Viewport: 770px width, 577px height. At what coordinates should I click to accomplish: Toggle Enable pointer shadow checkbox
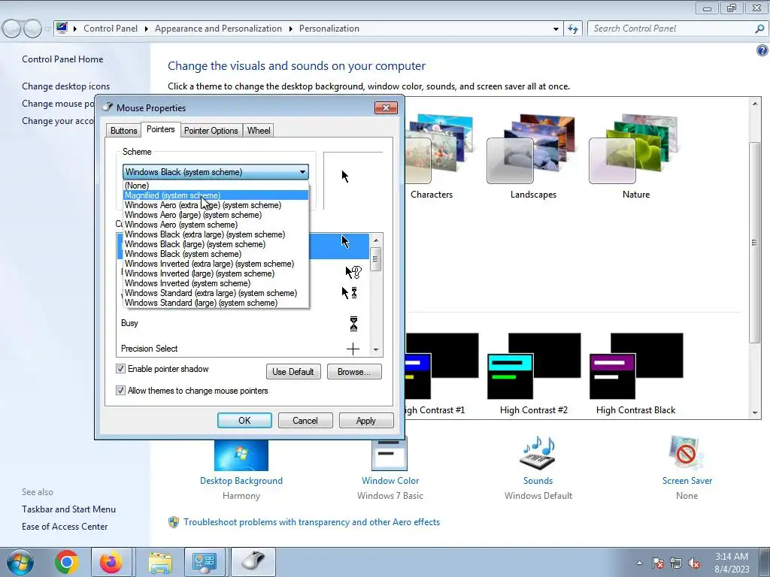[120, 368]
